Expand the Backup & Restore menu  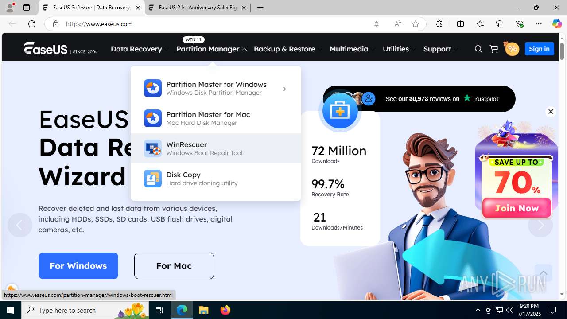pos(288,49)
